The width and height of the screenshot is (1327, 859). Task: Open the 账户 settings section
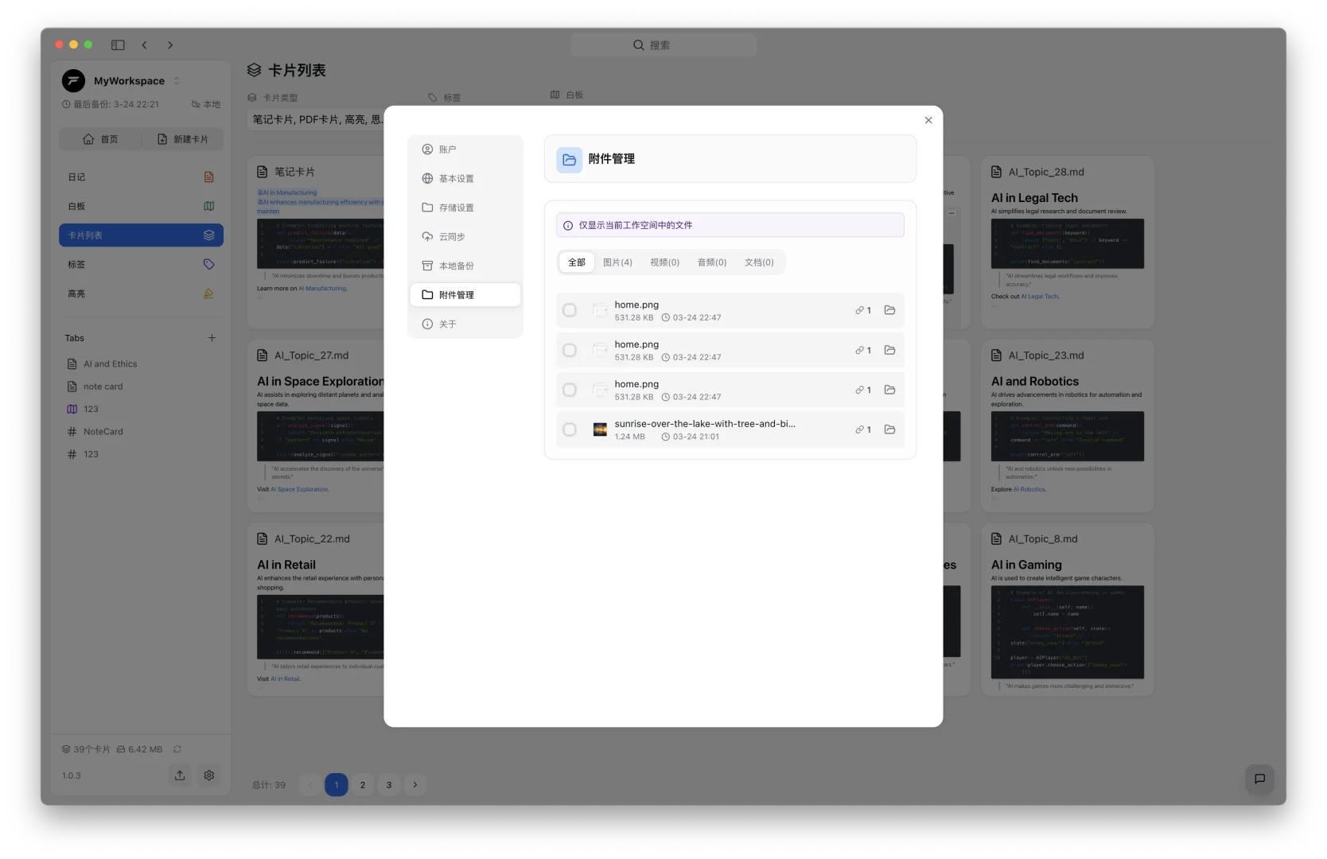[x=465, y=150]
